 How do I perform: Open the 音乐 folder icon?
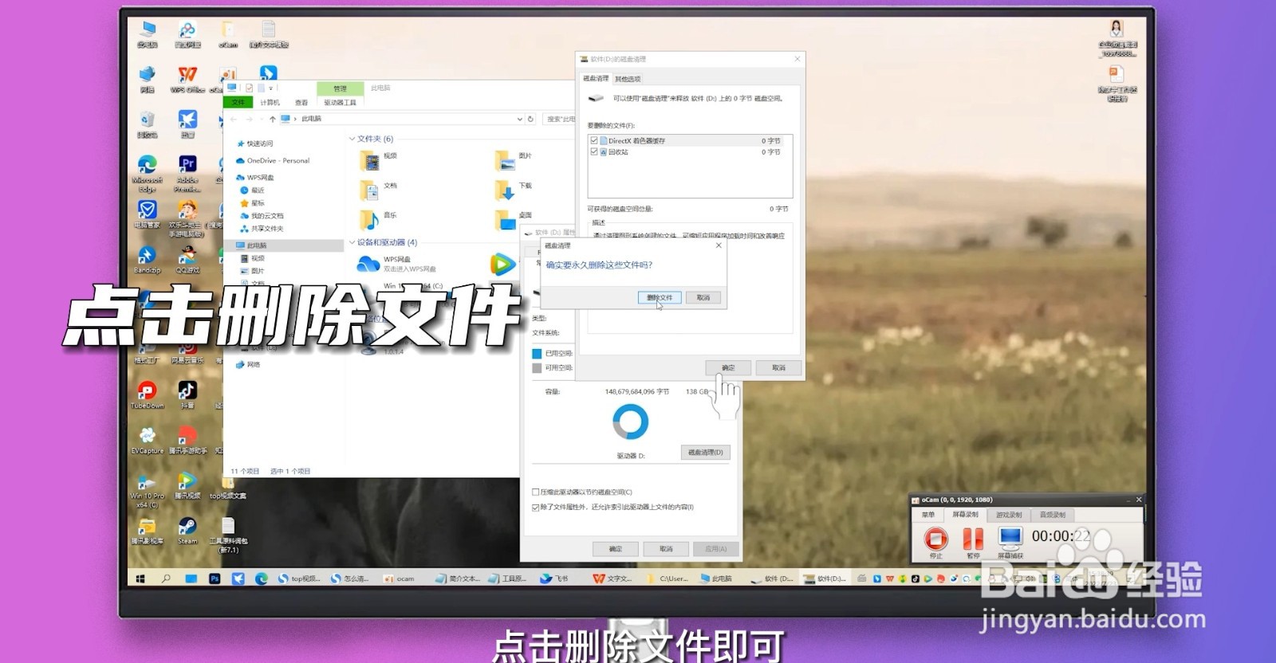tap(368, 219)
